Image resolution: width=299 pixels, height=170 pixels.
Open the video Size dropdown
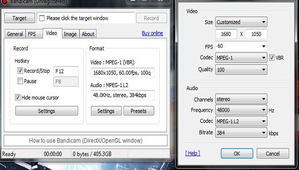(241, 22)
